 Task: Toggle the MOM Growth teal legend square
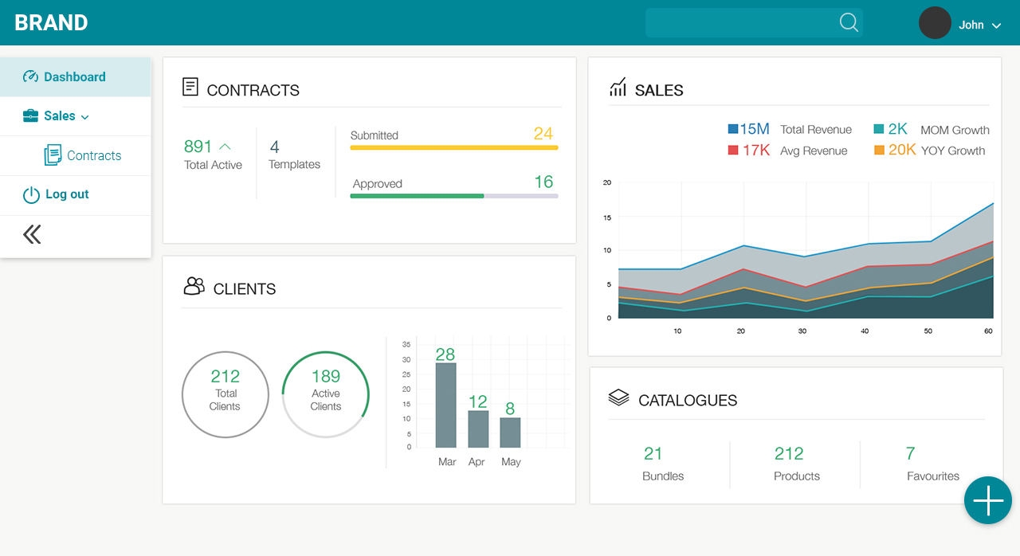coord(879,129)
